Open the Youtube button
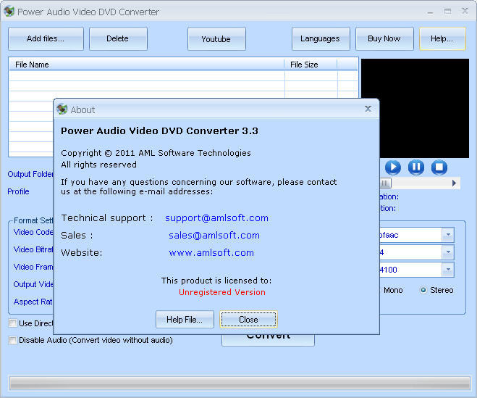 (216, 38)
